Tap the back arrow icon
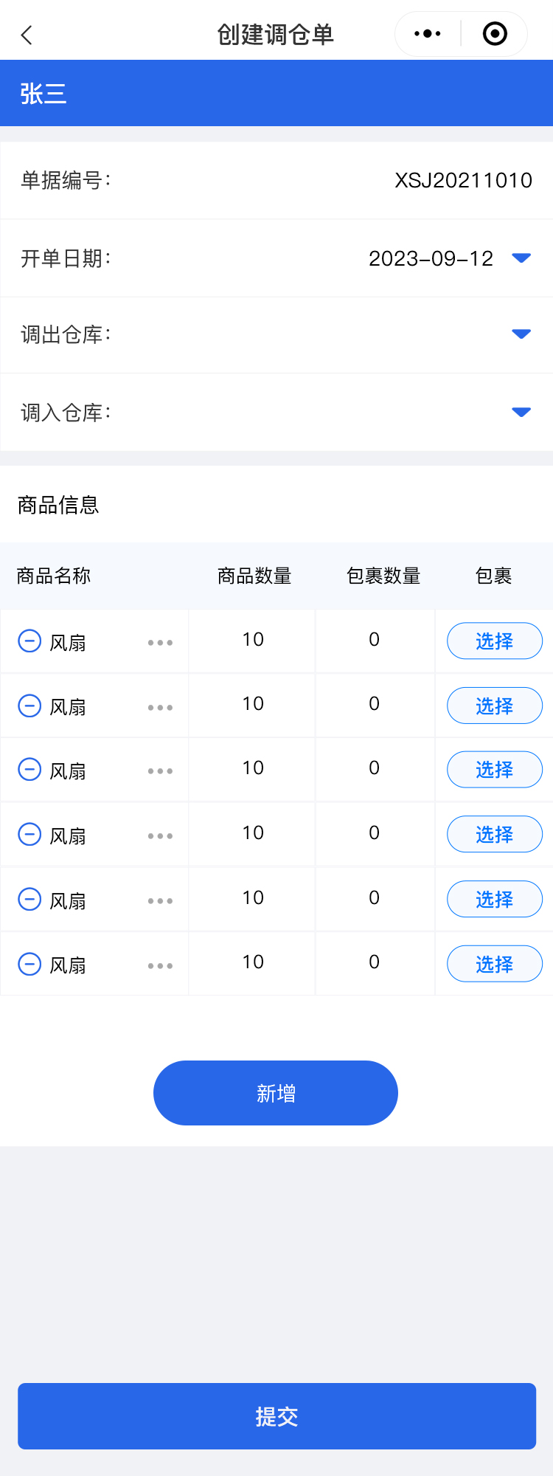The width and height of the screenshot is (553, 1476). coord(27,35)
